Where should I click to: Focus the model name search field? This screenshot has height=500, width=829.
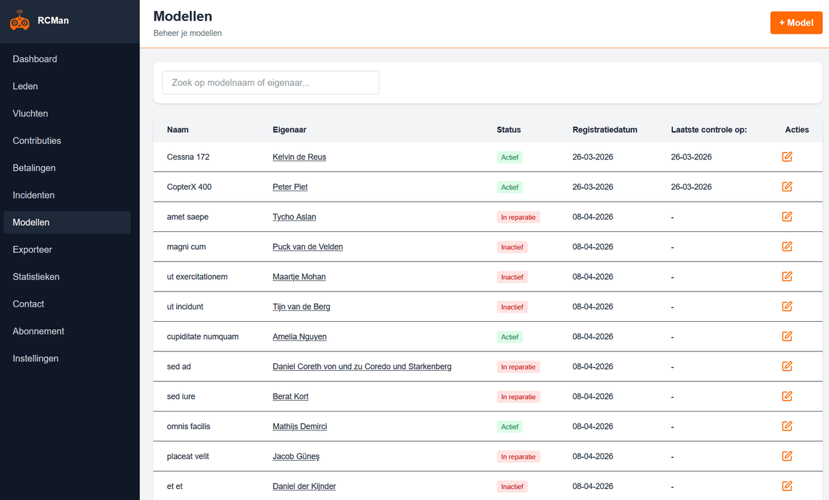tap(271, 83)
